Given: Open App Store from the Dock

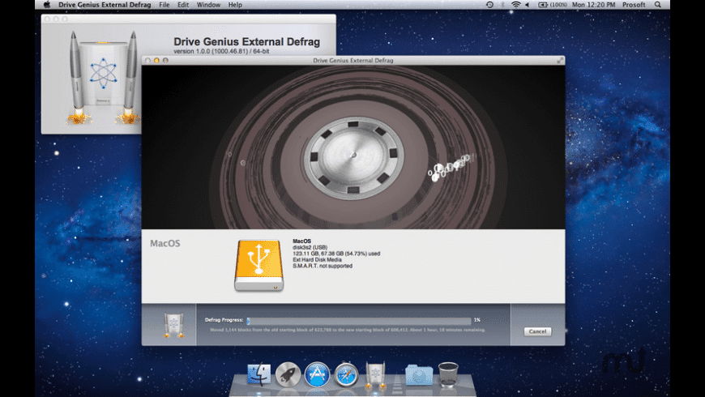Looking at the screenshot, I should click(x=317, y=374).
